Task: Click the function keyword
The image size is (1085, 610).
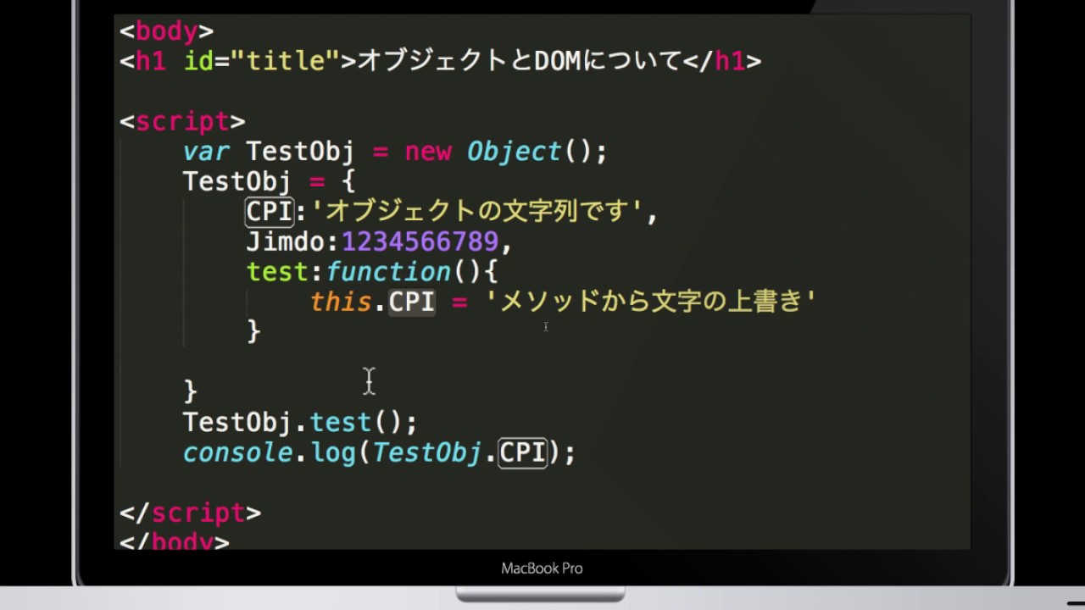Action: [388, 272]
